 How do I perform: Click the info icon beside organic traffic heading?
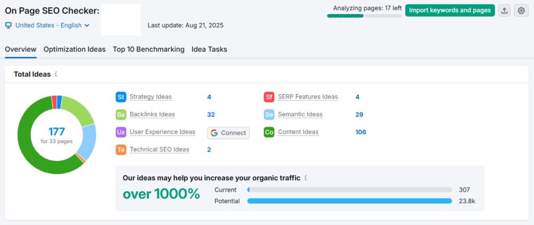(x=306, y=178)
